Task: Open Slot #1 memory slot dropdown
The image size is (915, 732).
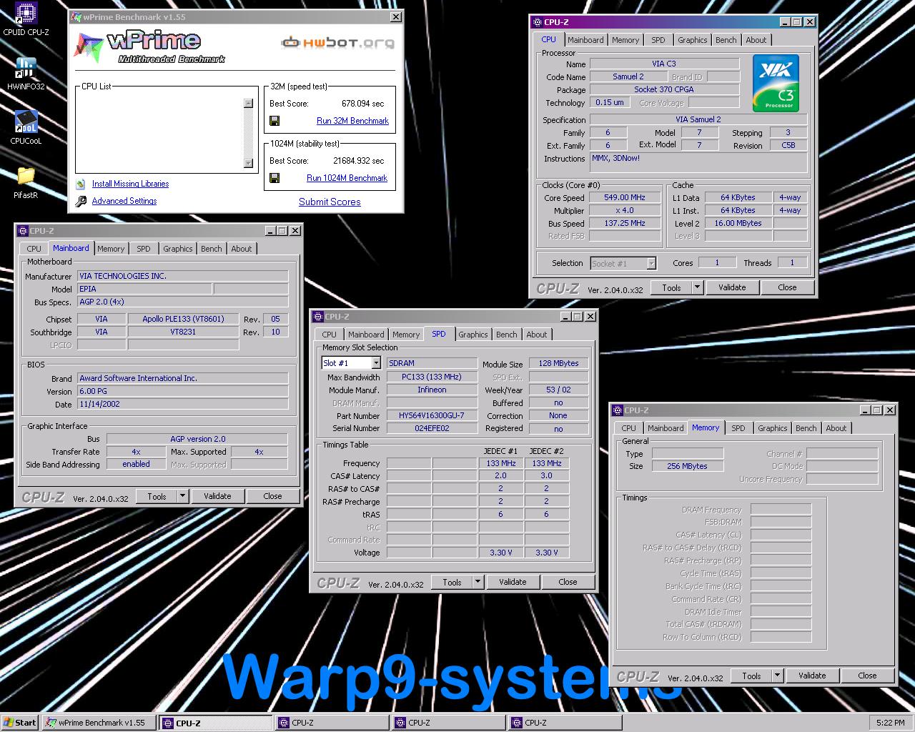Action: 376,363
